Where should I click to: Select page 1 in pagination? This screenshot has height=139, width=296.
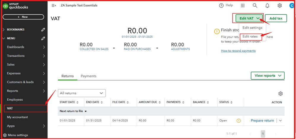click(x=263, y=134)
